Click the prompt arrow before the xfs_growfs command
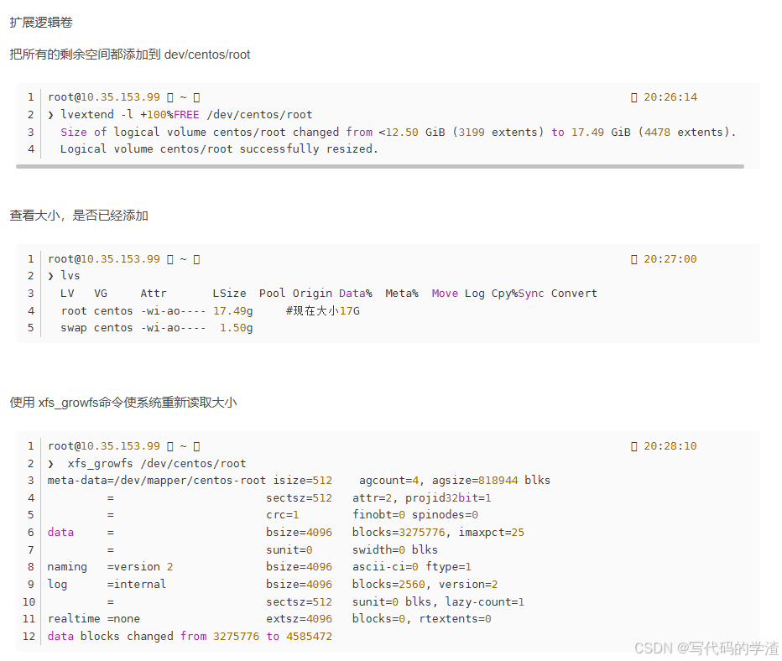The height and width of the screenshot is (661, 782). point(51,464)
